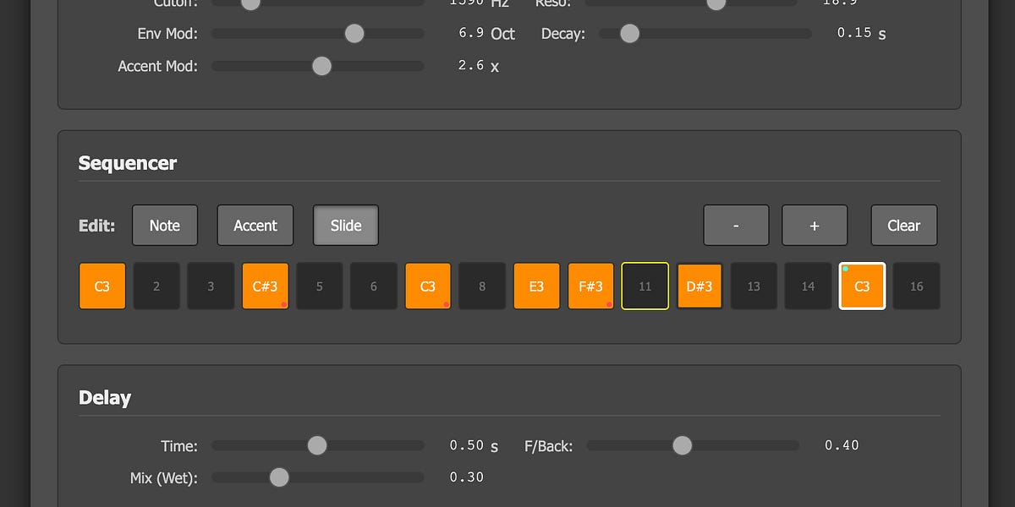1015x507 pixels.
Task: Toggle the F#3 sequencer step
Action: click(x=591, y=286)
